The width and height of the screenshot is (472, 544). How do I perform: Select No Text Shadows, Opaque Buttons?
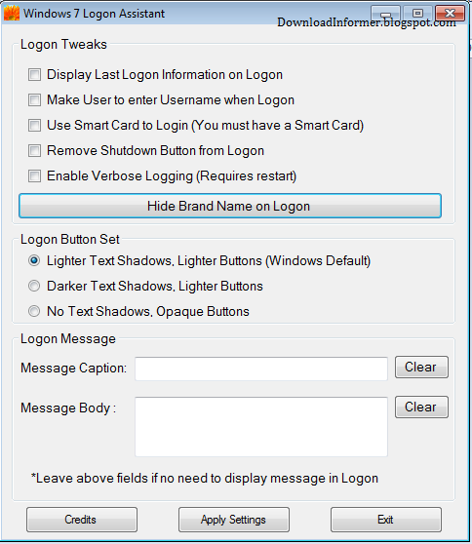click(34, 311)
